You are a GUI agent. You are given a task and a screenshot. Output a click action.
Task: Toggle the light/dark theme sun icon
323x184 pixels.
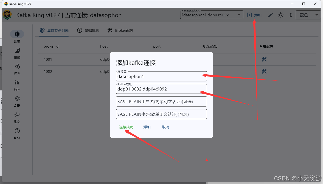(x=281, y=15)
